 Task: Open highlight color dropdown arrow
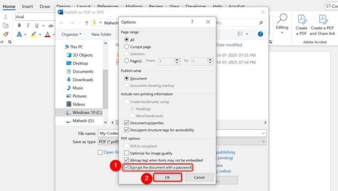coord(40,35)
